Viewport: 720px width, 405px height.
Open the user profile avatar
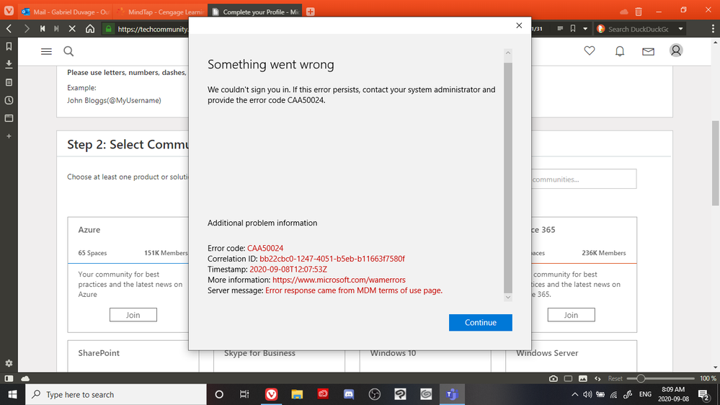point(676,50)
